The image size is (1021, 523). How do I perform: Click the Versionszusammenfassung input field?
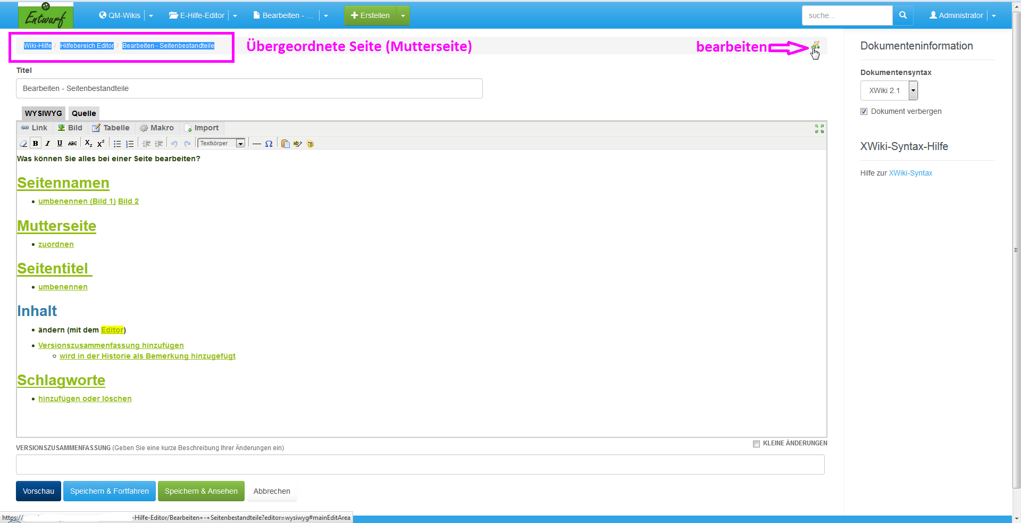coord(420,464)
